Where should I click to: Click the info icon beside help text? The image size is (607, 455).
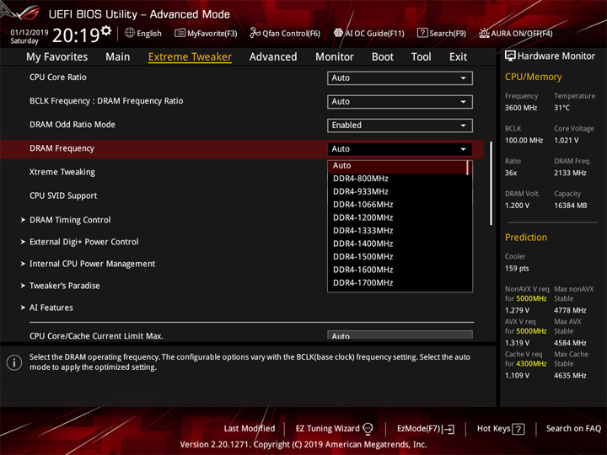click(14, 362)
